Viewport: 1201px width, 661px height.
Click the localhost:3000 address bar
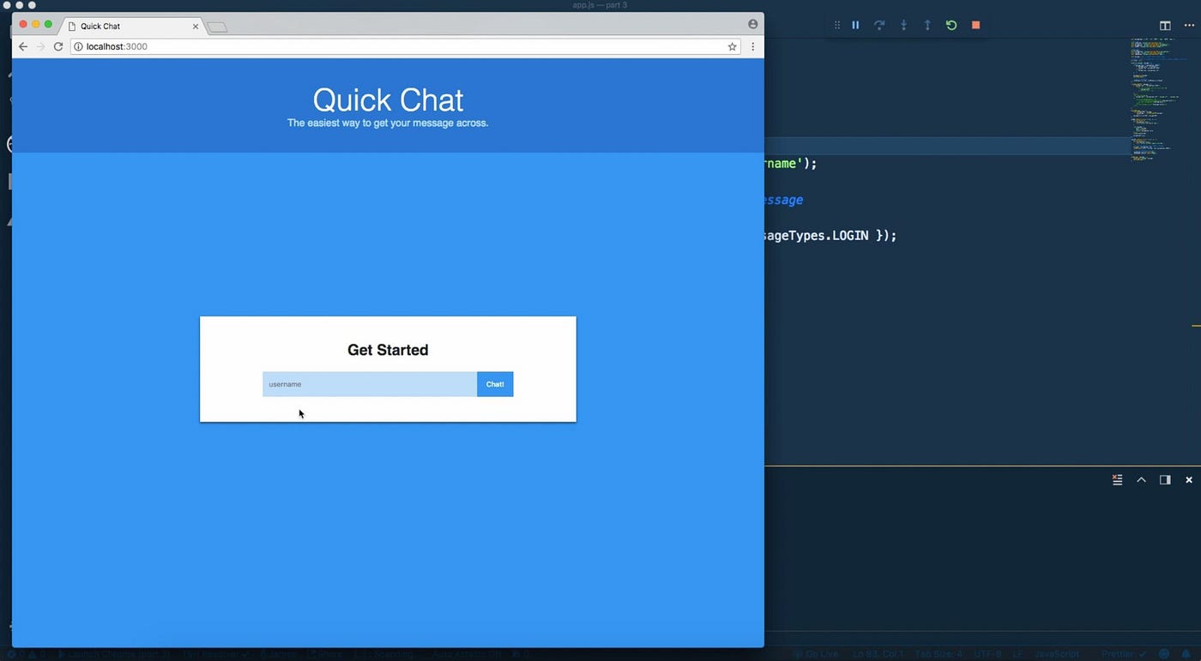(x=406, y=46)
